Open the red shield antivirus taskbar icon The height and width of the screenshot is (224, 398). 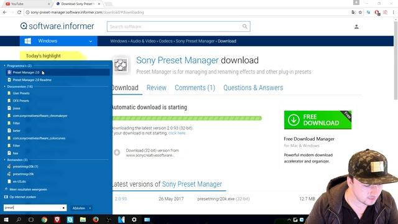click(57, 220)
